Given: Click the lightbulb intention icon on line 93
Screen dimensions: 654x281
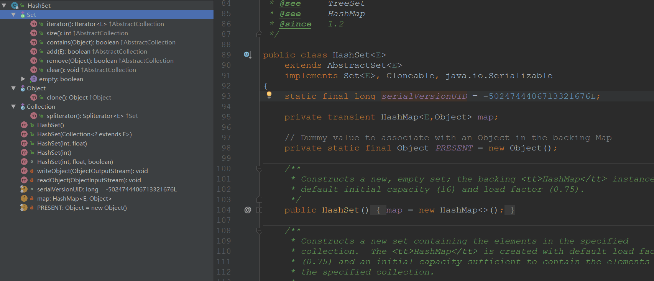Looking at the screenshot, I should pyautogui.click(x=269, y=95).
